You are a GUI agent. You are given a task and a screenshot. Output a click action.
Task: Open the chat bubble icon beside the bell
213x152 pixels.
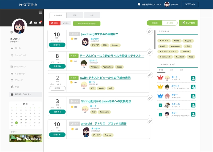36,23
